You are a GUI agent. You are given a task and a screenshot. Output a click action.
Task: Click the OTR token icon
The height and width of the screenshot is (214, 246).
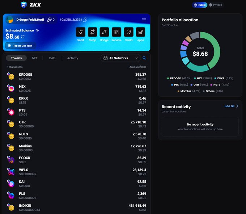[x=11, y=124]
